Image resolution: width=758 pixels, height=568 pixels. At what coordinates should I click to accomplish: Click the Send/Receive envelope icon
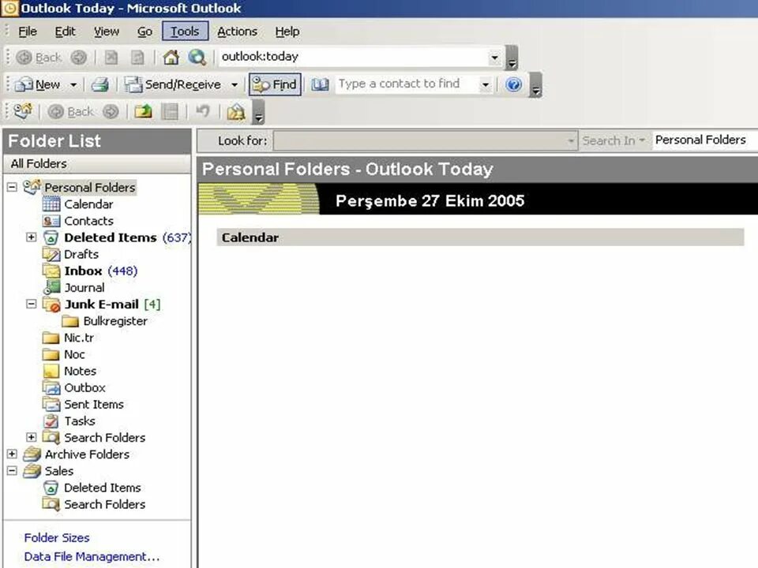coord(133,84)
